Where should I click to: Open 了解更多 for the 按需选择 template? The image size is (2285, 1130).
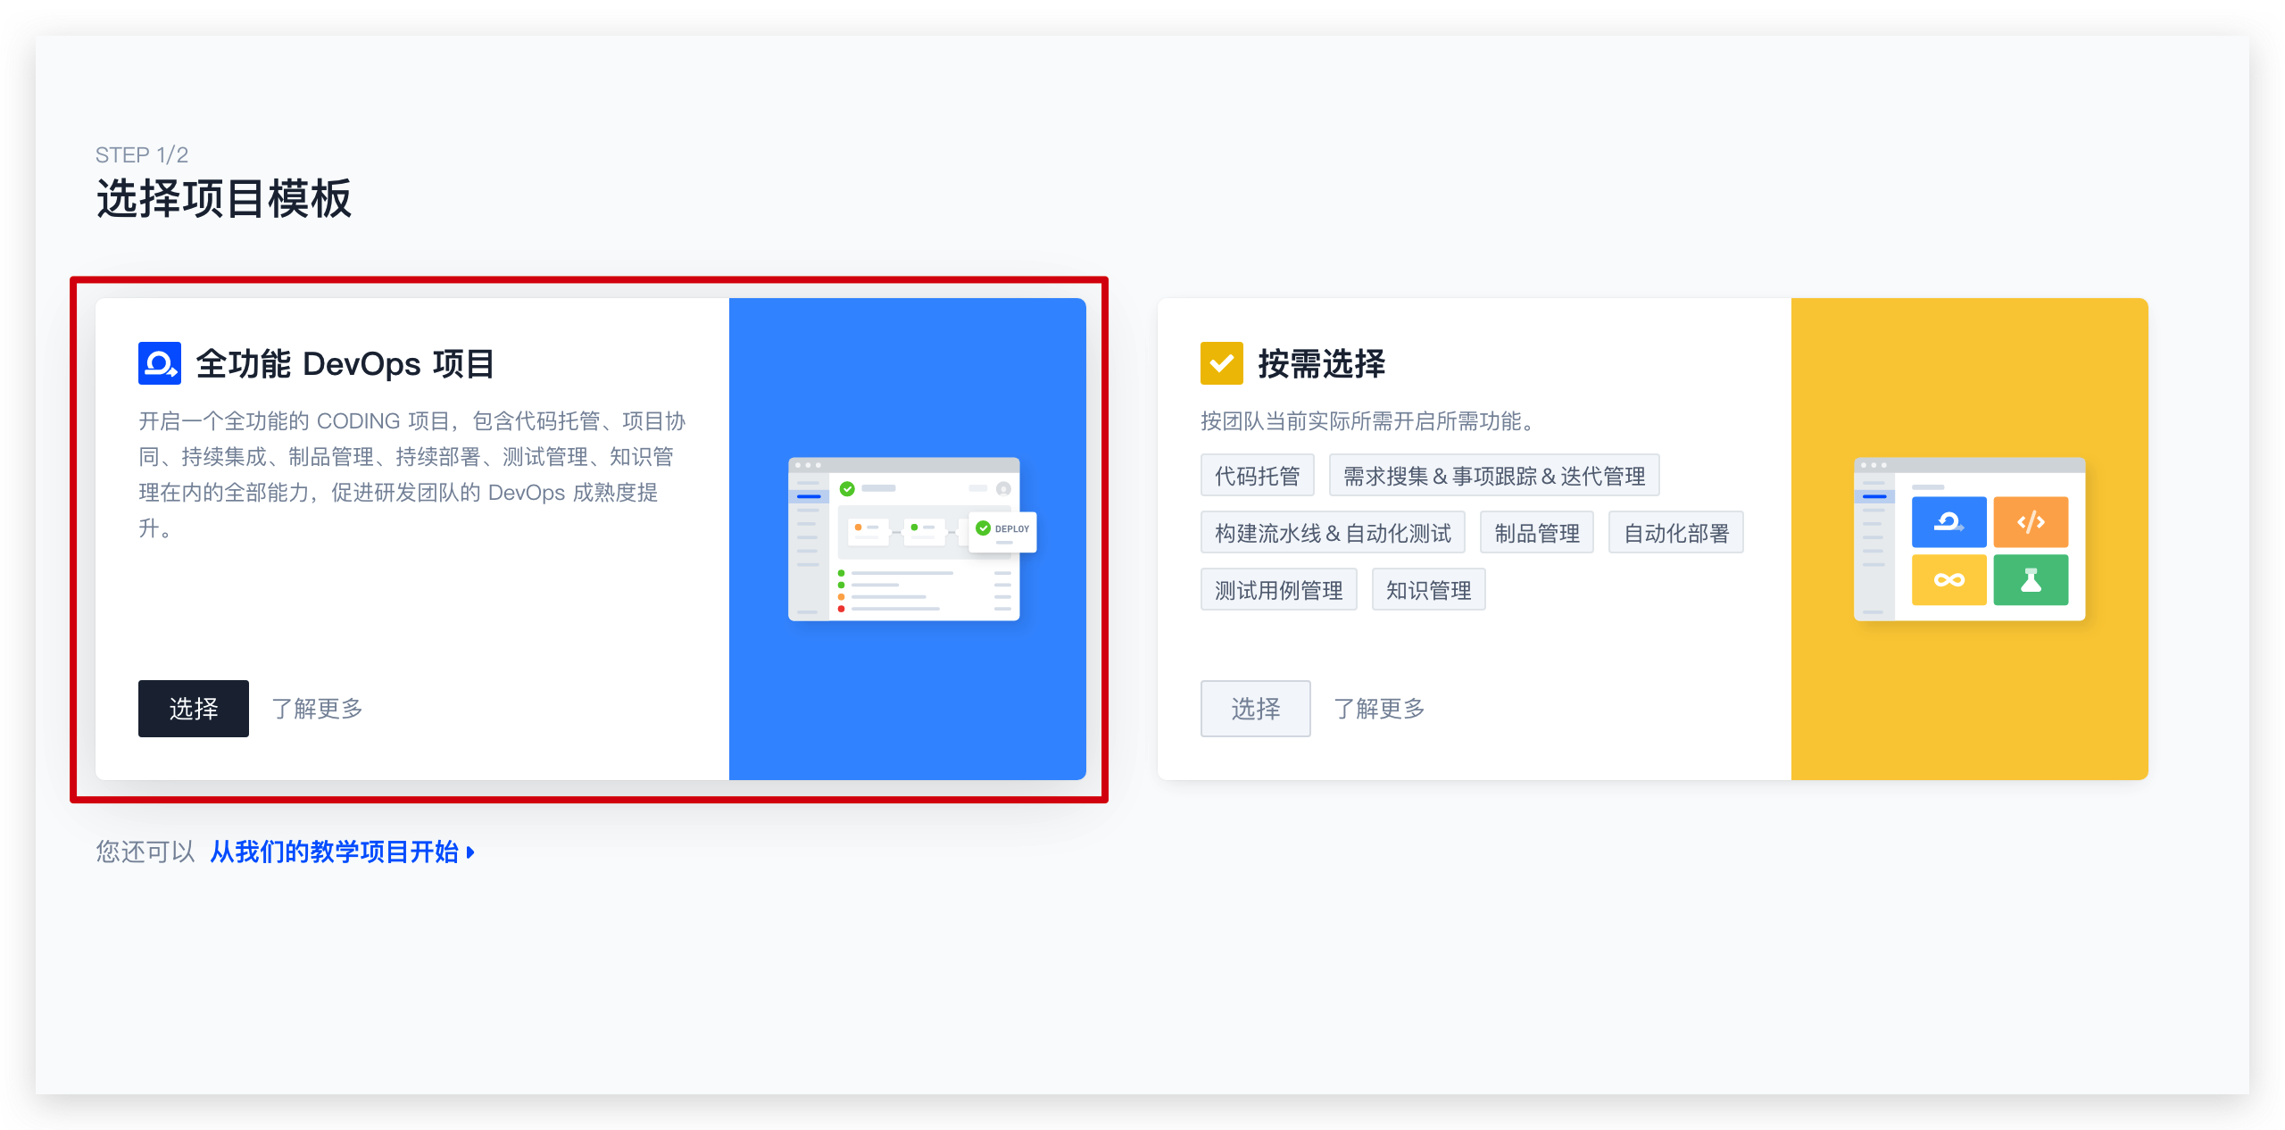click(1379, 709)
